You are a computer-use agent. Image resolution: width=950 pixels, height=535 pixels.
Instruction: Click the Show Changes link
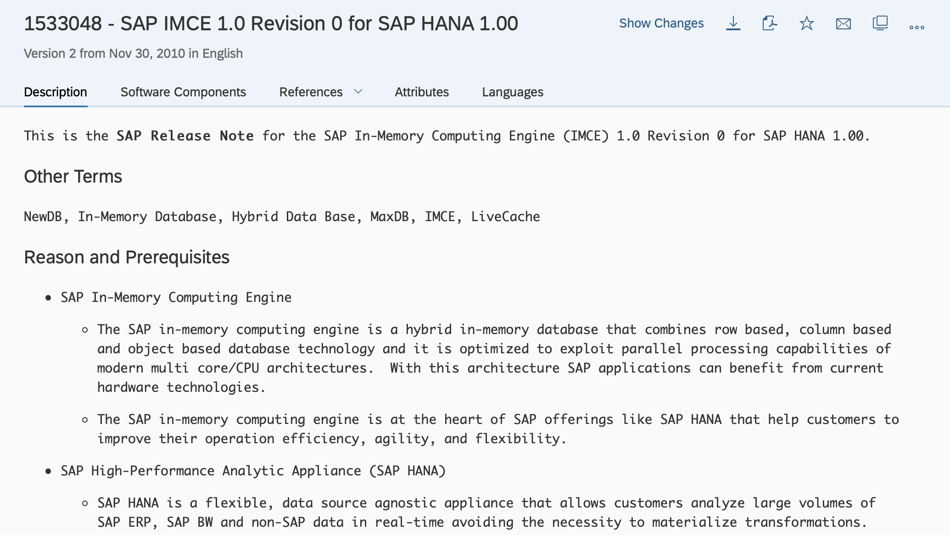(x=662, y=23)
